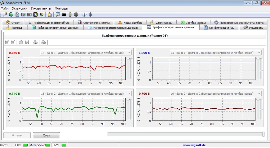Click the floppy disk save icon
The image size is (270, 148).
click(27, 42)
